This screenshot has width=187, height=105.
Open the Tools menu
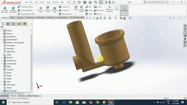(48, 2)
